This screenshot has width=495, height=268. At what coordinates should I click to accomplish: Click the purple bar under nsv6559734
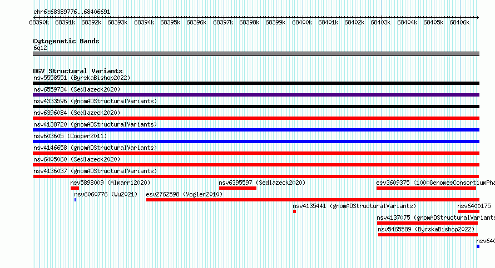256,95
